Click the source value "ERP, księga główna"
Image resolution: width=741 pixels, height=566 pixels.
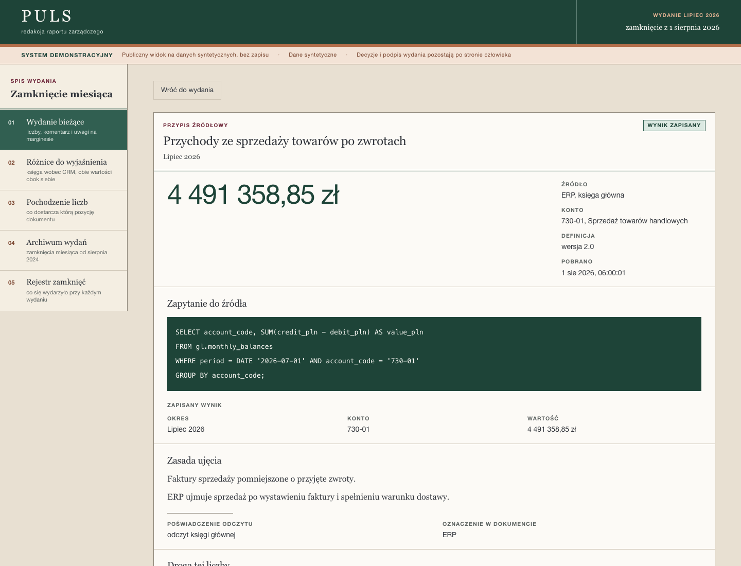pyautogui.click(x=593, y=196)
